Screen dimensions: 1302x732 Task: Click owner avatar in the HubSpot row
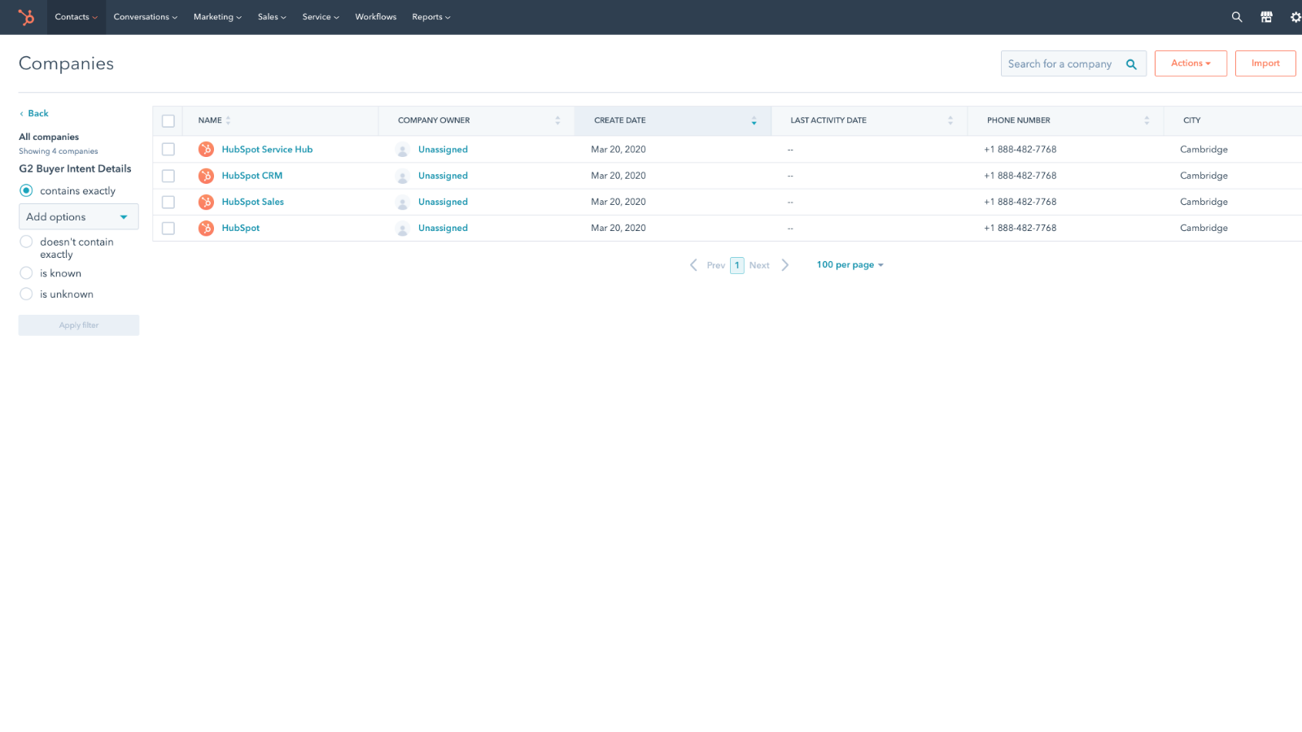(x=402, y=229)
